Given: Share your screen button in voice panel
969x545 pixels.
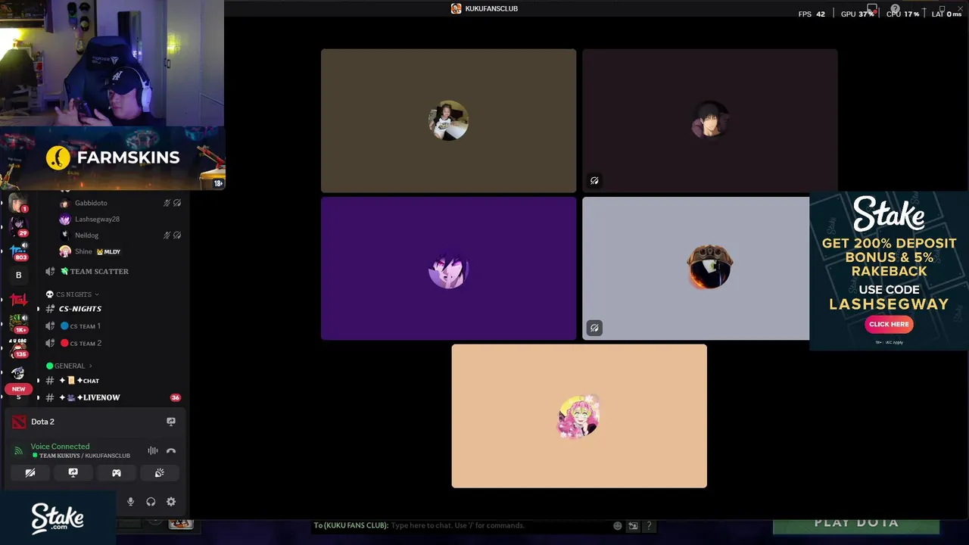Looking at the screenshot, I should click(73, 472).
